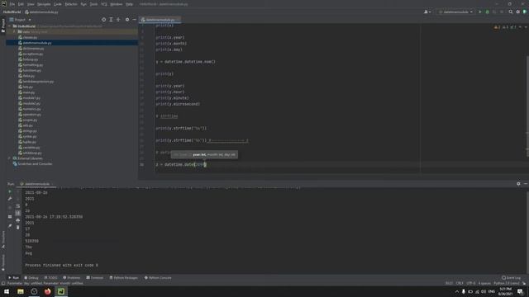Open IDE settings gear in top toolbar
Viewport: 529px width, 297px height.
click(518, 12)
